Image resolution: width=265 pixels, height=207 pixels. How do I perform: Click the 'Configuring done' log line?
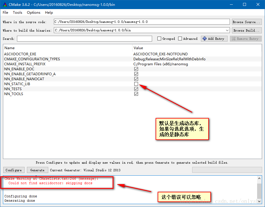20,196
